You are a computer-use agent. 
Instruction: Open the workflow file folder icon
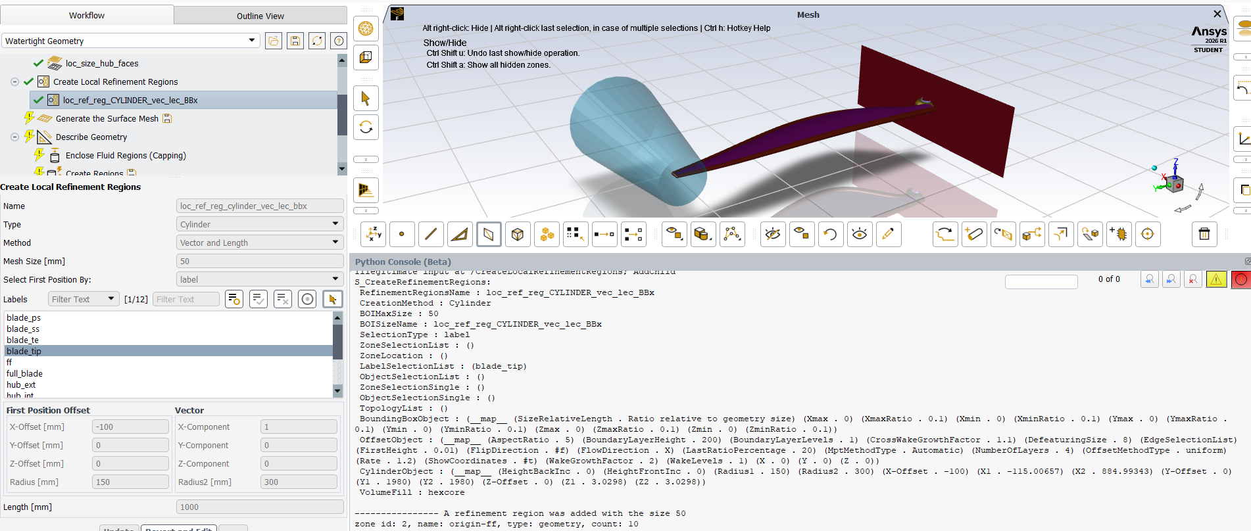[274, 41]
